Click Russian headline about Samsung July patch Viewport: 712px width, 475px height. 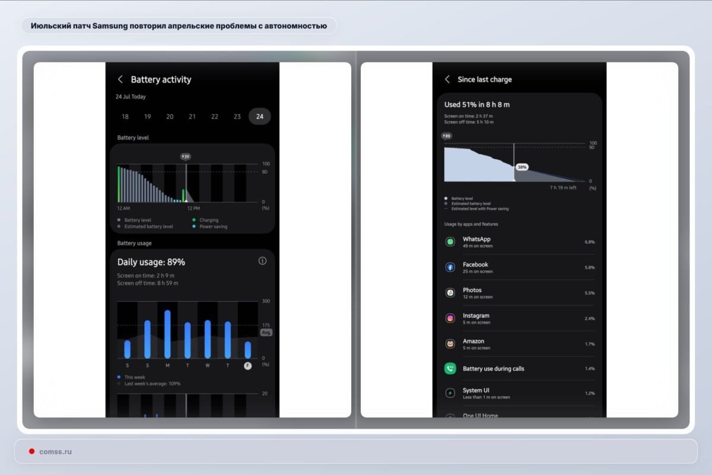pos(179,26)
